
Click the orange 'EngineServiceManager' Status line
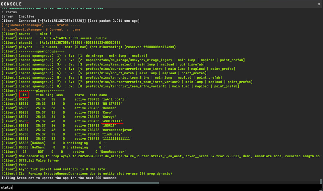40,25
